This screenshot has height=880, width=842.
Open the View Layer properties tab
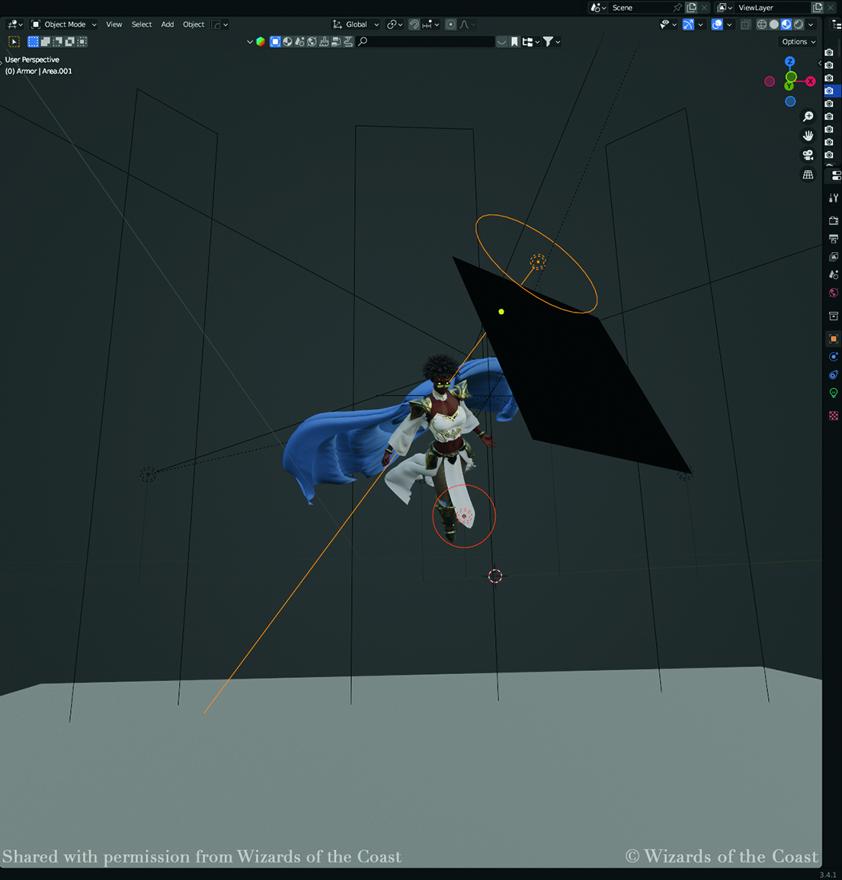click(834, 256)
